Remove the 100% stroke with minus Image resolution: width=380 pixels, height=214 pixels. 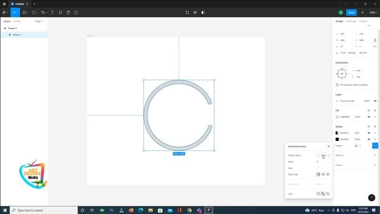point(375,139)
